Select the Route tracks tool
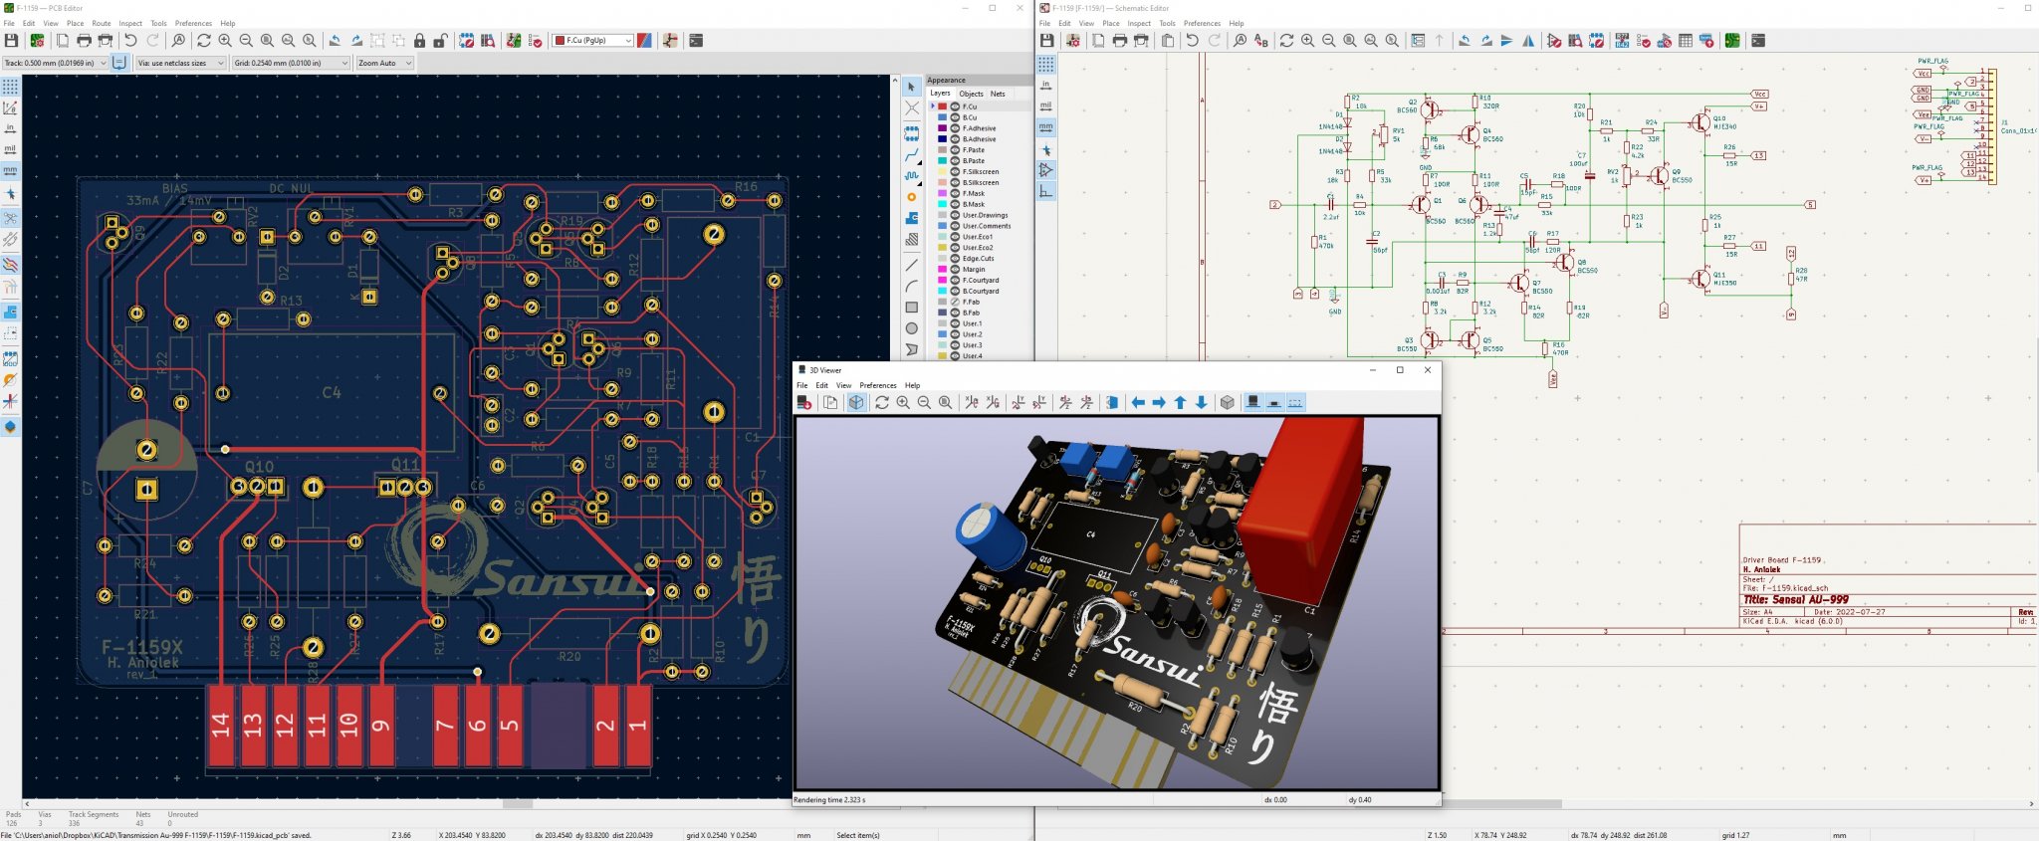The width and height of the screenshot is (2039, 841). click(912, 154)
